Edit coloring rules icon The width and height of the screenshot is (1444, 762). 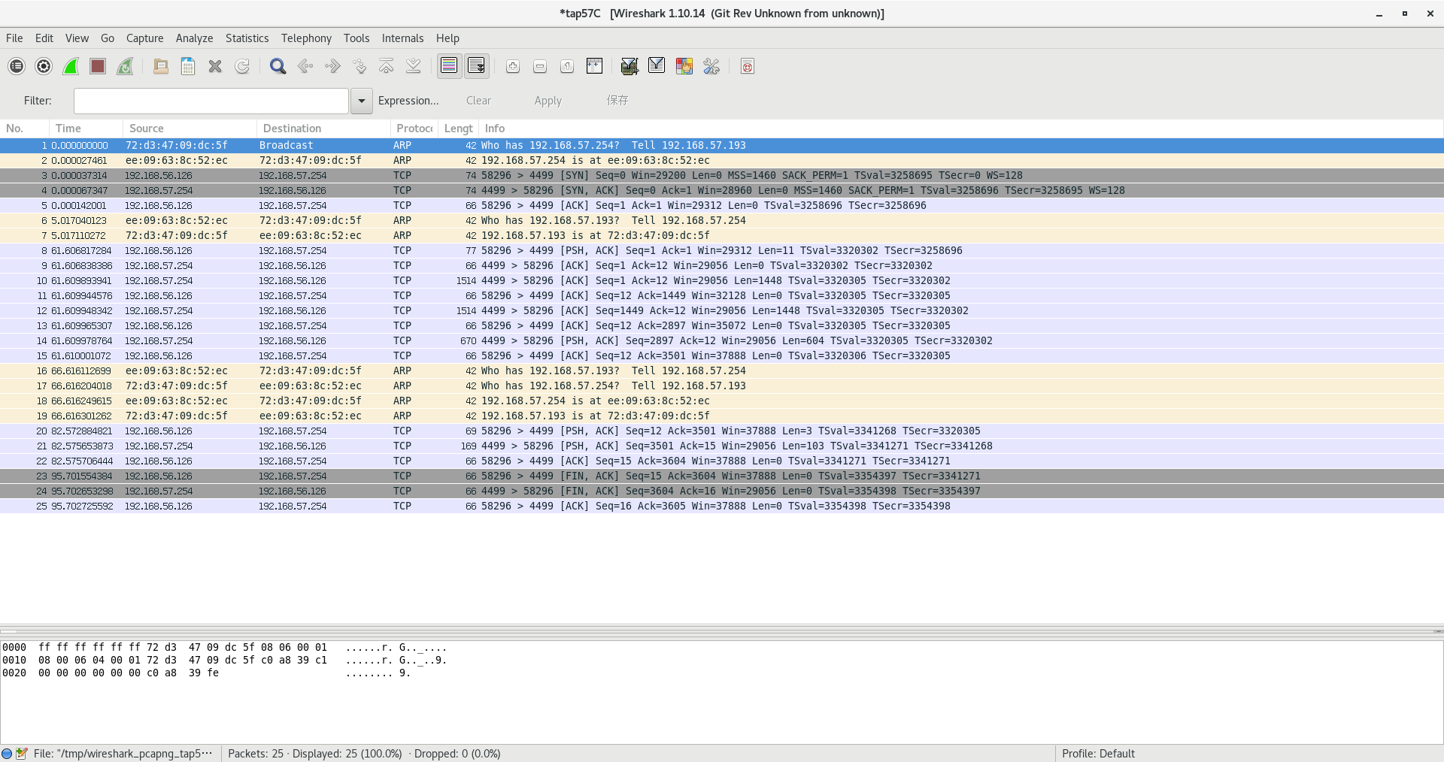tap(684, 66)
